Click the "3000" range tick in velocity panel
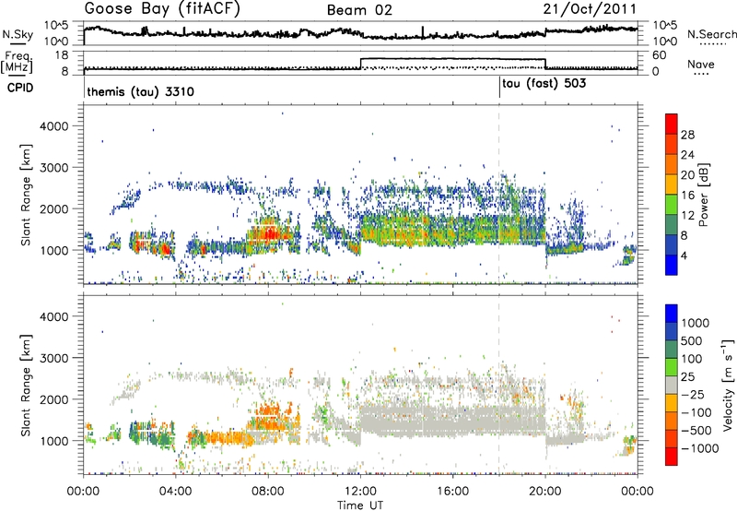737x511 pixels. 54,358
